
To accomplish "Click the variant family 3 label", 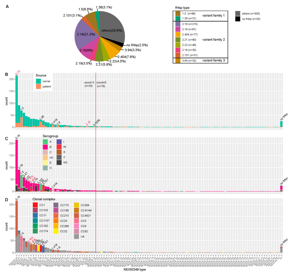I will [213, 60].
